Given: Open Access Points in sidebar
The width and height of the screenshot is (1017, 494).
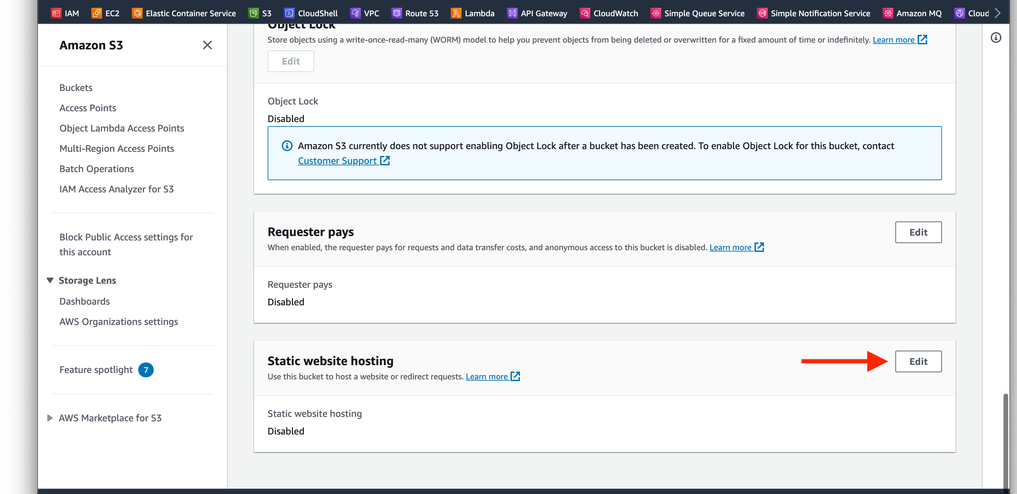Looking at the screenshot, I should point(88,108).
